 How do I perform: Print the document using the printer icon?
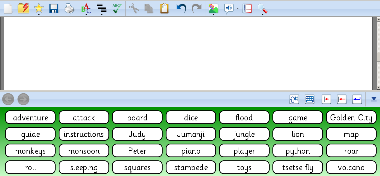coord(69,8)
